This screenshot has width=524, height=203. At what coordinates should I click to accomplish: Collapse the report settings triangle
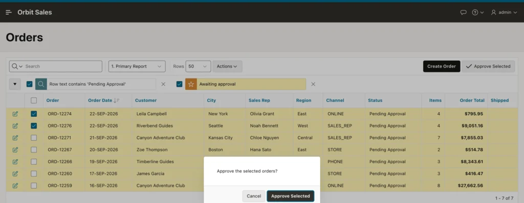click(15, 84)
